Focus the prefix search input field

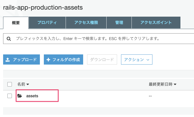[x=102, y=38]
